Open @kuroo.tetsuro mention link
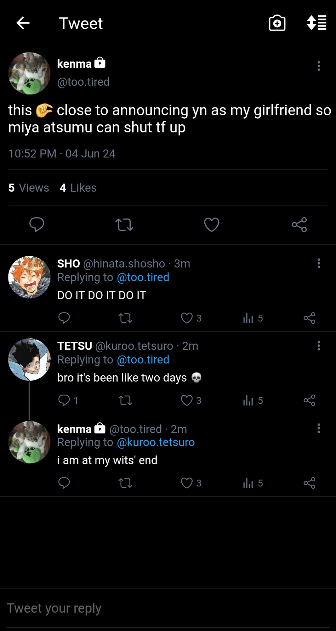The image size is (336, 631). click(x=156, y=442)
